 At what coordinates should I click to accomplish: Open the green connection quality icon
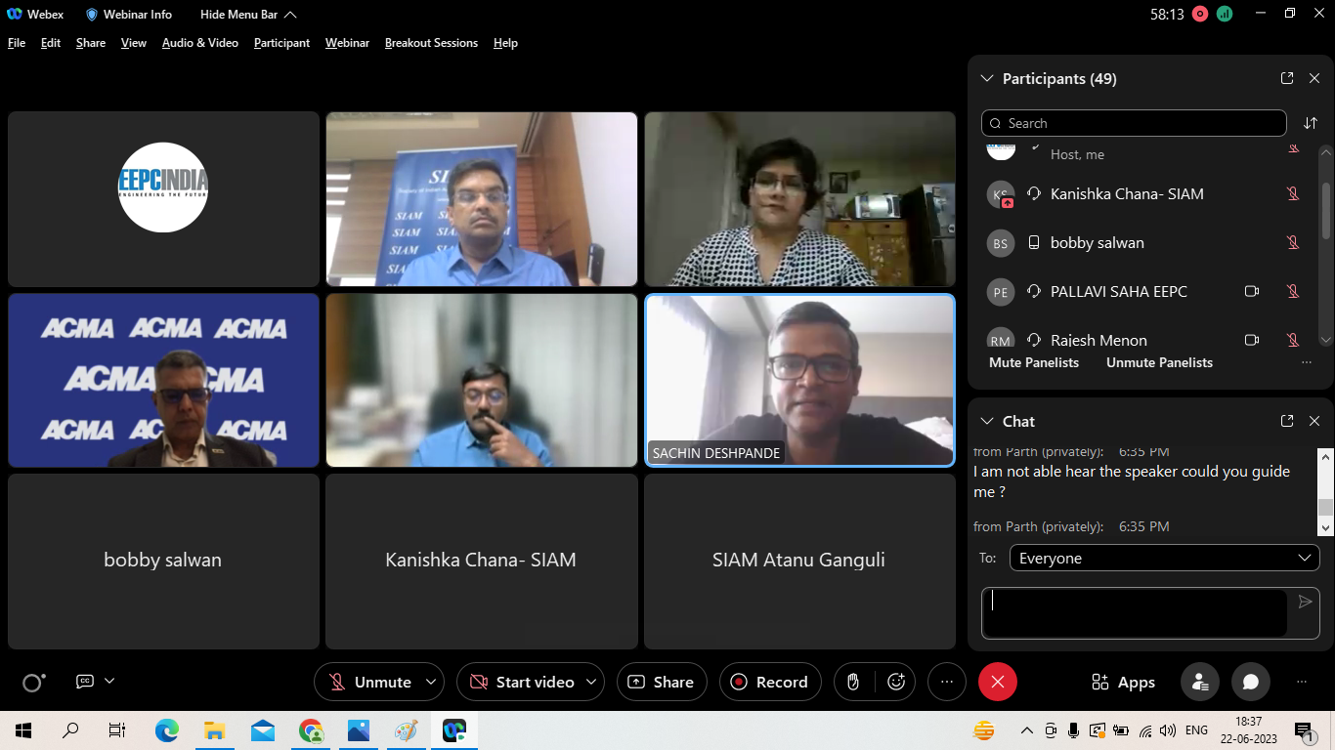click(1225, 14)
